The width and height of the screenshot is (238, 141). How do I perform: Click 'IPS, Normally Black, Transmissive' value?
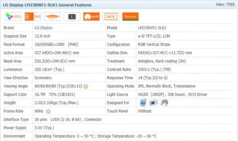click(x=167, y=86)
